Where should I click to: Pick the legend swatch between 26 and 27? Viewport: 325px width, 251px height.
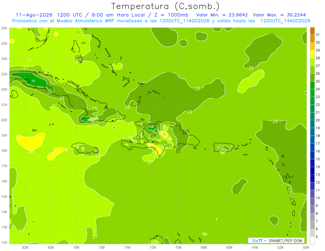[x=312, y=70]
